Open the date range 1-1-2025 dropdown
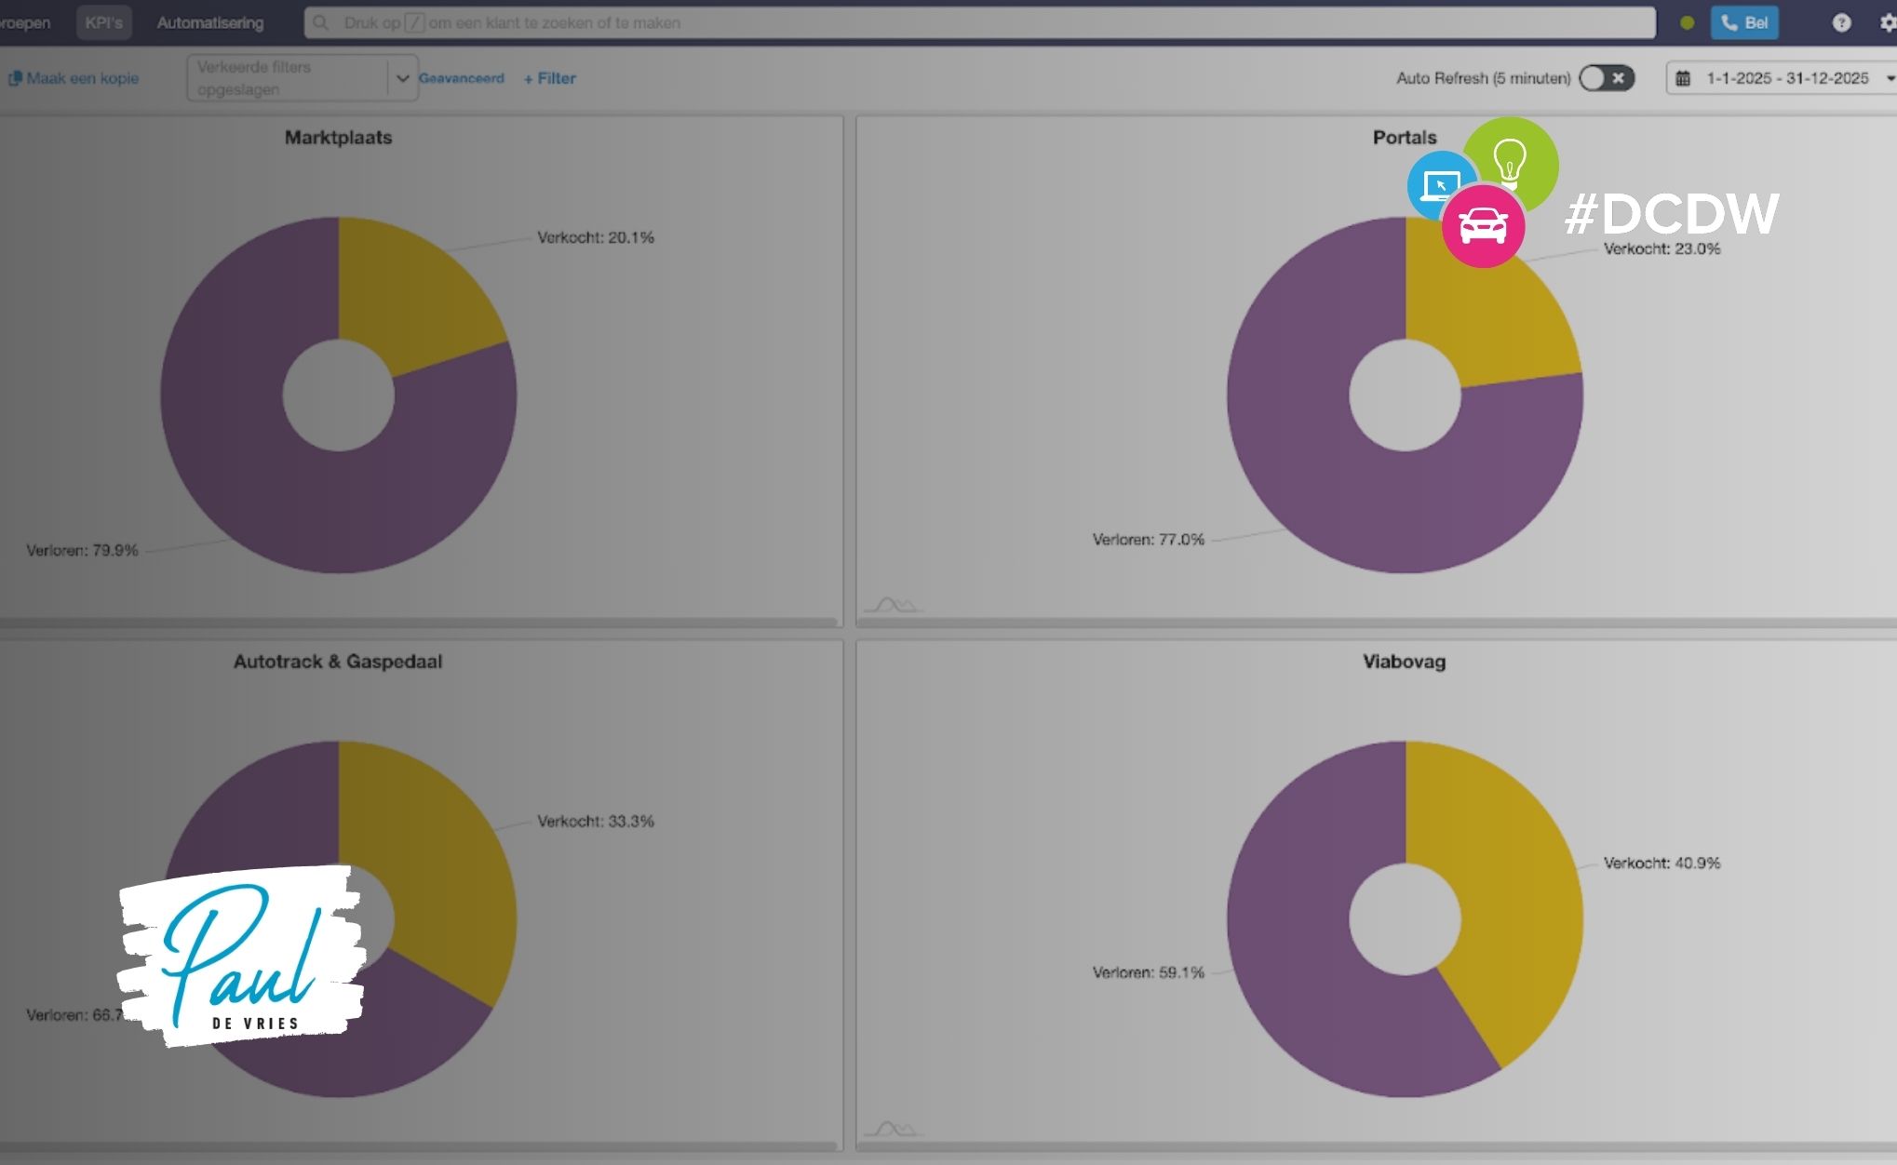The height and width of the screenshot is (1165, 1897). point(1786,78)
